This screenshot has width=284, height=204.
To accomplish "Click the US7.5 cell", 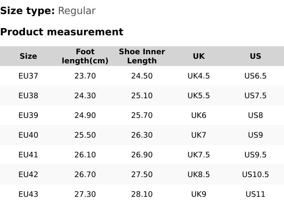I will 256,96.
